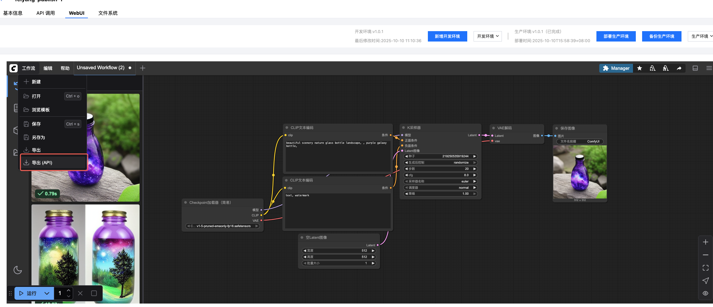
Task: Click the ComfyUI logo icon
Action: pos(14,68)
